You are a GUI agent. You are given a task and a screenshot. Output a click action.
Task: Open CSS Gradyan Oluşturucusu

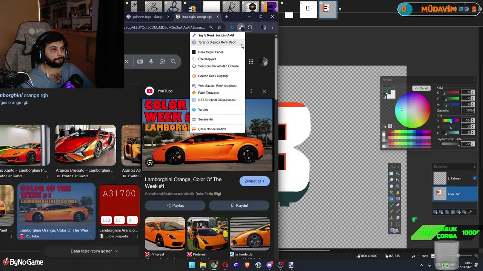(217, 100)
